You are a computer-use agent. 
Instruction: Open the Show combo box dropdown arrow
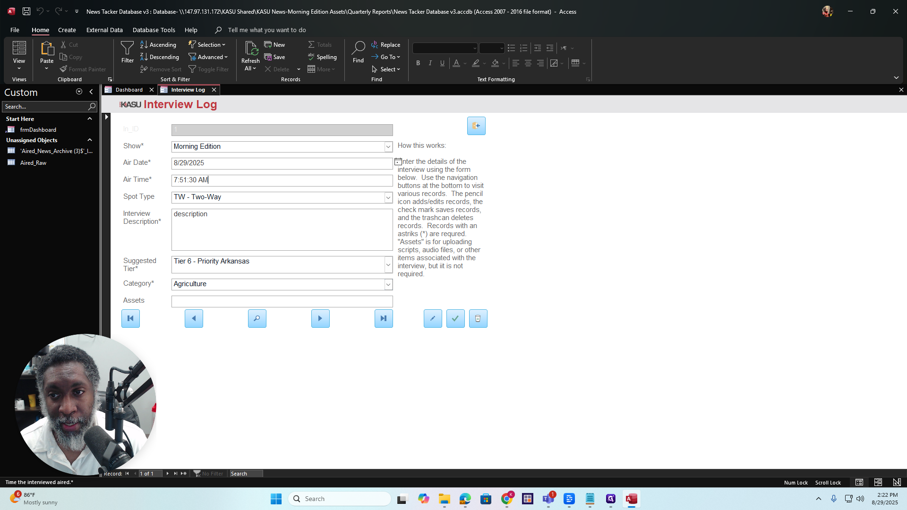pos(388,147)
